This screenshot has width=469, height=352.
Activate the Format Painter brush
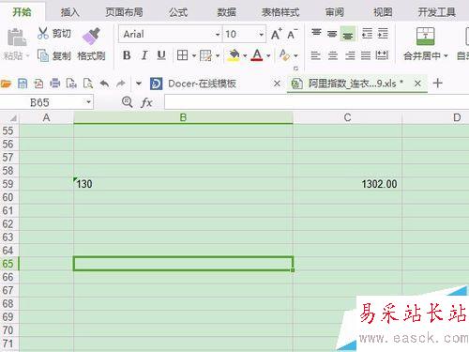point(91,36)
